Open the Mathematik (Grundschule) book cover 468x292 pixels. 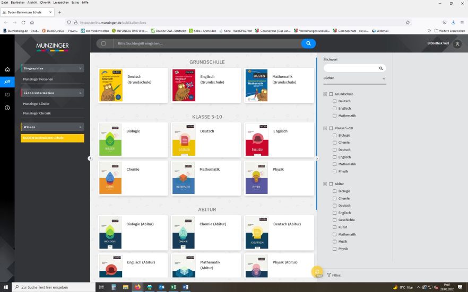coord(256,85)
